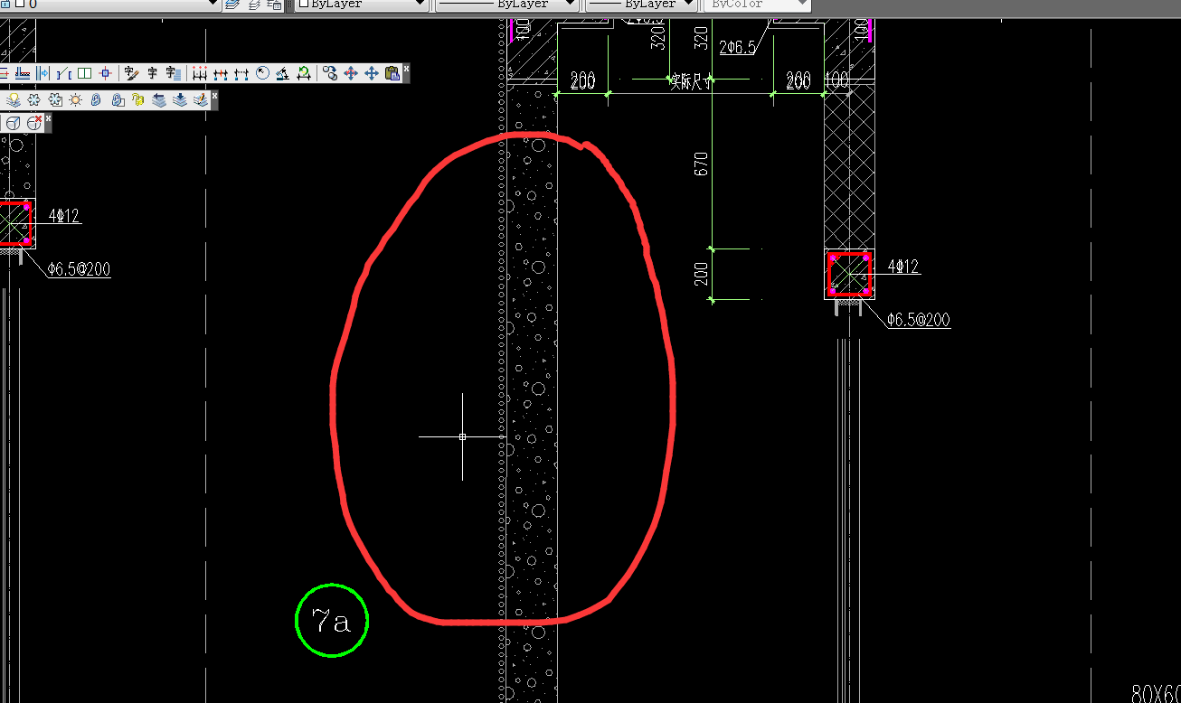Restore previous layer state with left-arrow layers icon
This screenshot has width=1181, height=703.
click(x=159, y=99)
